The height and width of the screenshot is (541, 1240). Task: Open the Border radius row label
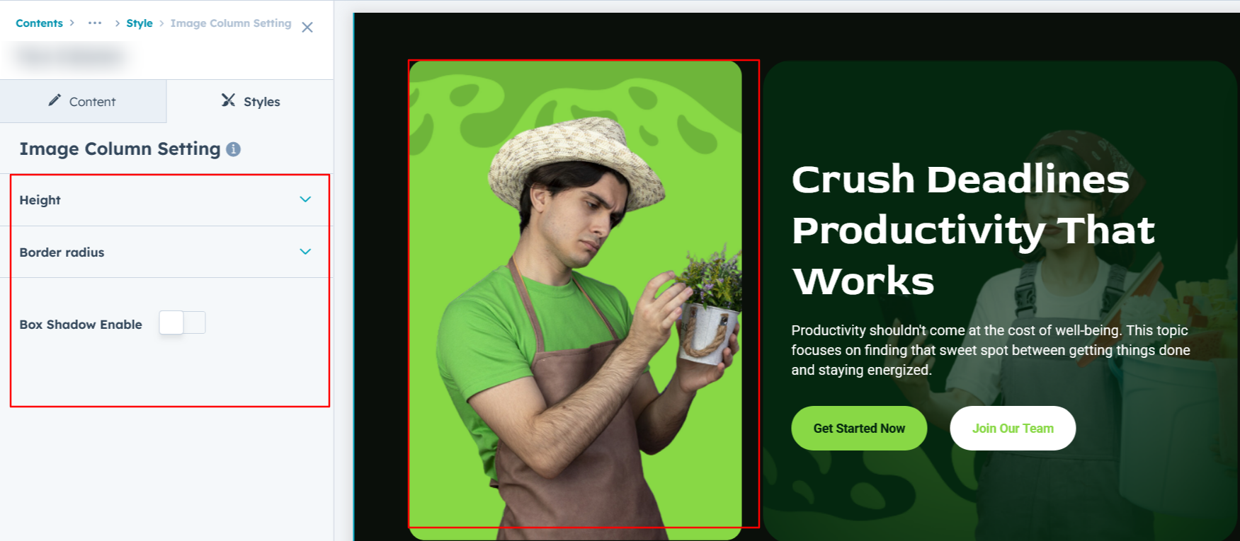(x=62, y=252)
